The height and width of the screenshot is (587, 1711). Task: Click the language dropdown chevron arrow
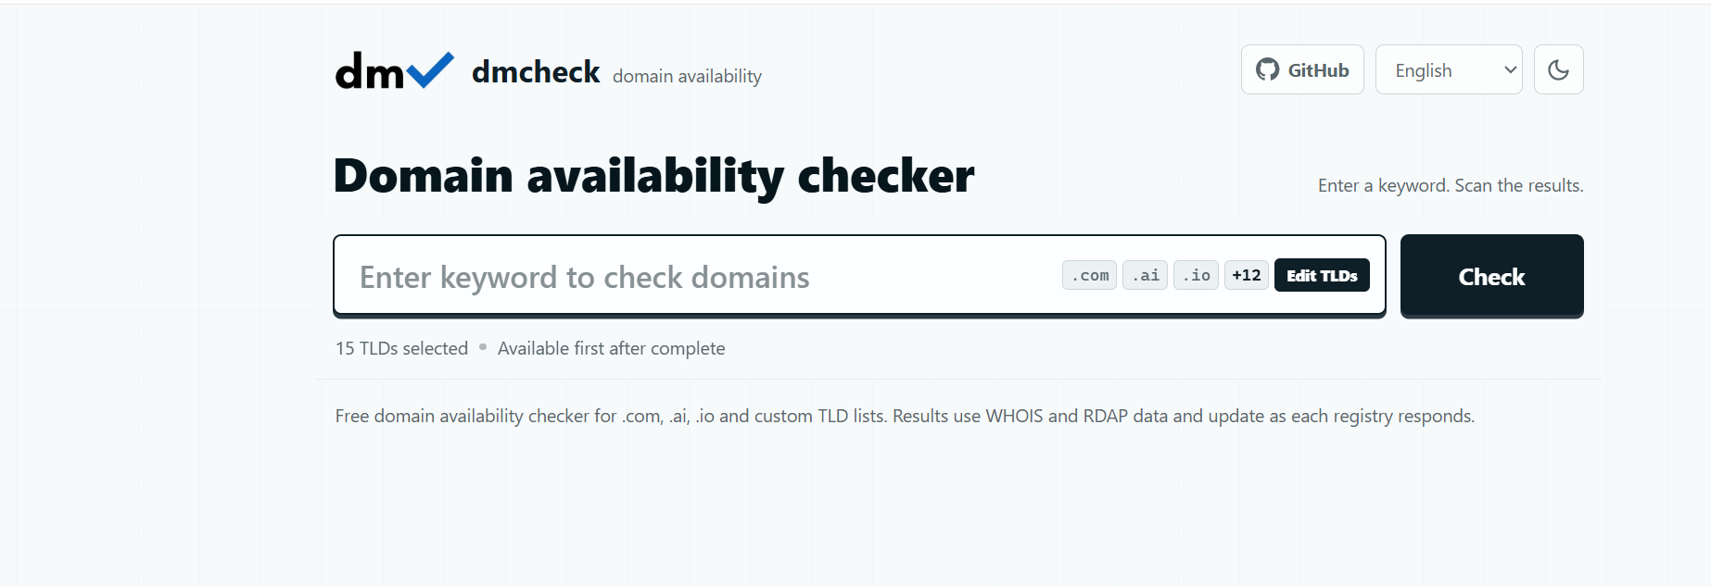tap(1509, 70)
